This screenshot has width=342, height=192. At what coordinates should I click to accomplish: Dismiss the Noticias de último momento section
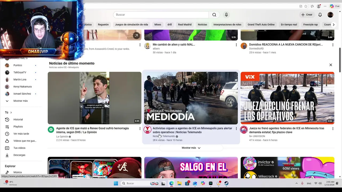coord(331,65)
